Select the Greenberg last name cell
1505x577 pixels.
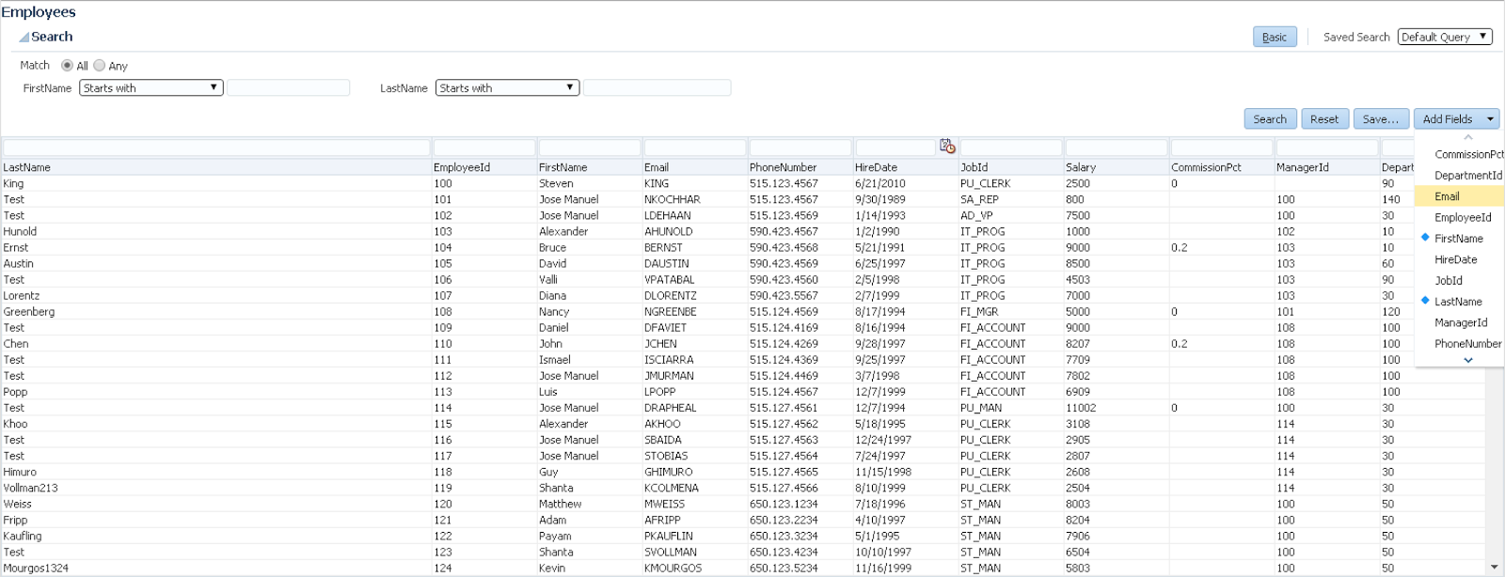point(216,312)
